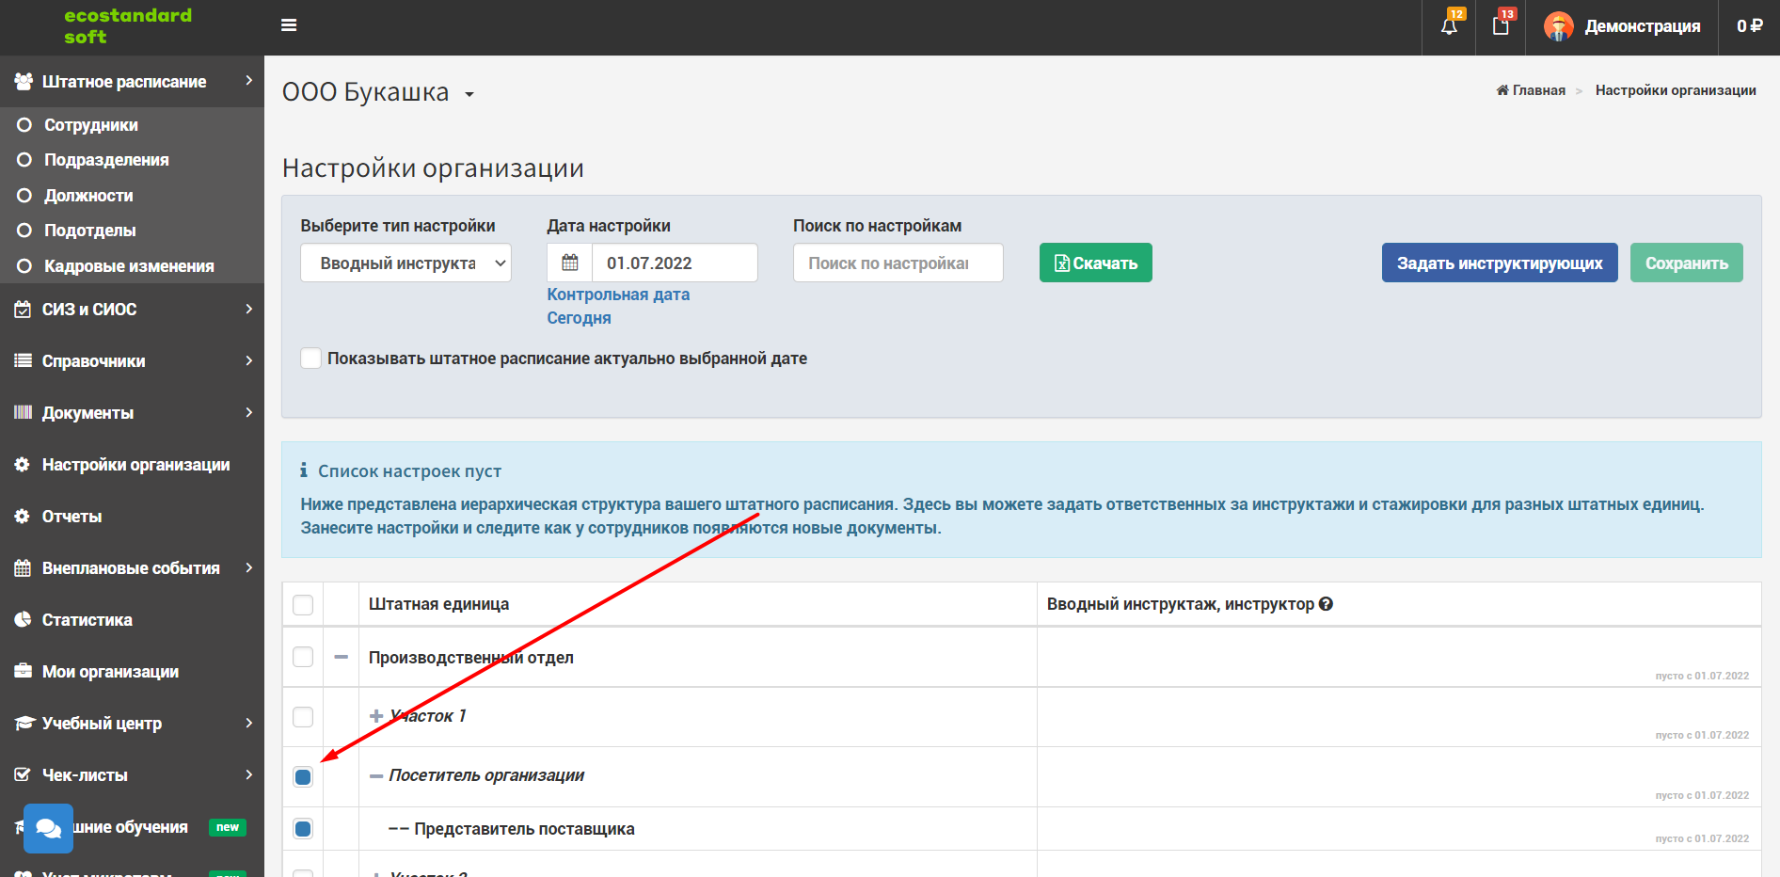Click help icon next to Вводный инструктаж
This screenshot has height=877, width=1780.
[1326, 604]
